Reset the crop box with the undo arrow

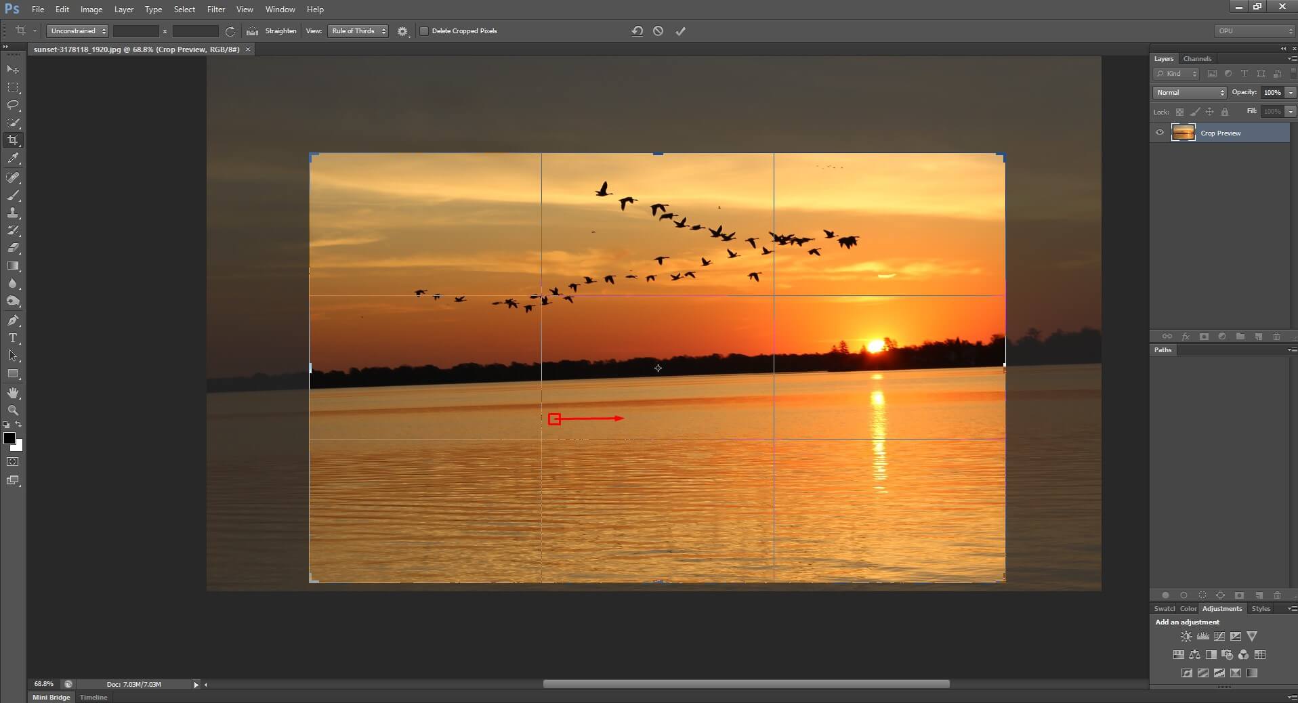coord(637,31)
